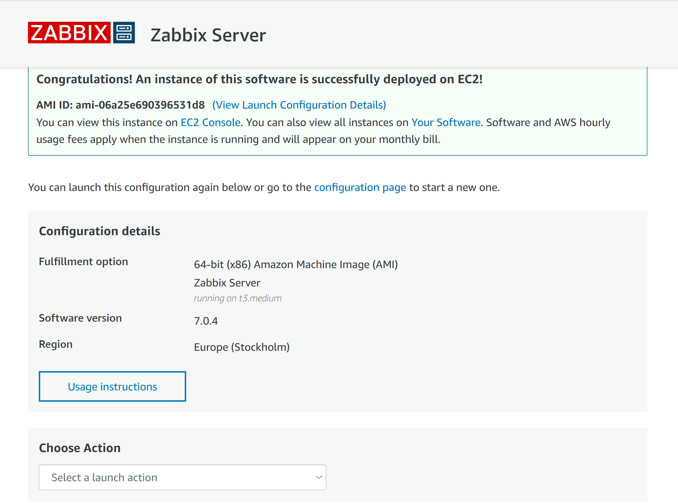Viewport: 678px width, 503px height.
Task: Click the Configuration details heading
Action: (x=100, y=231)
